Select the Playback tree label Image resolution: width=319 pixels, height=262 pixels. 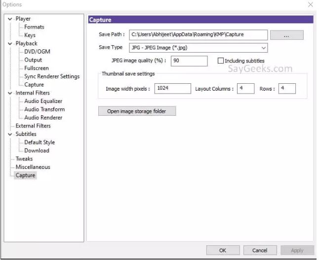pyautogui.click(x=27, y=44)
